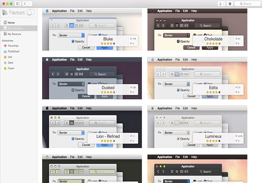
Task: Open the Help menu in the Dusked preview
Action: coord(89,60)
